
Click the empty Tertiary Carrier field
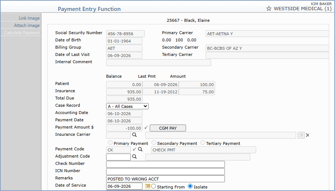[x=267, y=56]
